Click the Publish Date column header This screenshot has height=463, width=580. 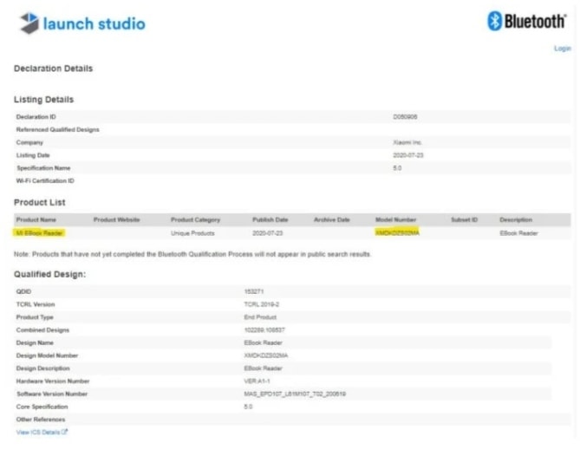(x=270, y=220)
